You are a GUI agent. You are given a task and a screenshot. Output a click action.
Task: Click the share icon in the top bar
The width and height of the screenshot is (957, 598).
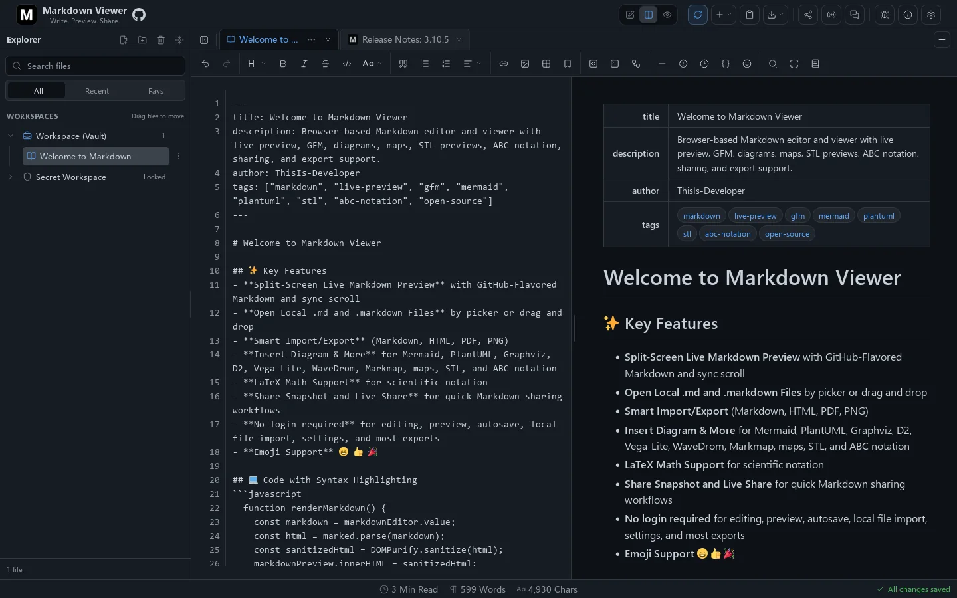[808, 15]
